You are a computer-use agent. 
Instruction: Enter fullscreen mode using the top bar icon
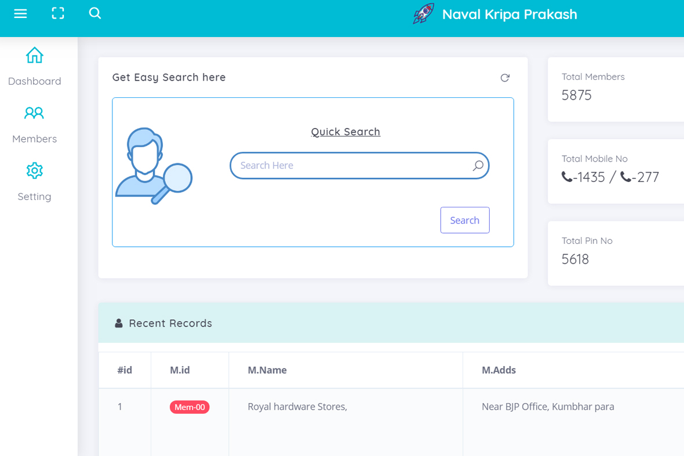(58, 13)
